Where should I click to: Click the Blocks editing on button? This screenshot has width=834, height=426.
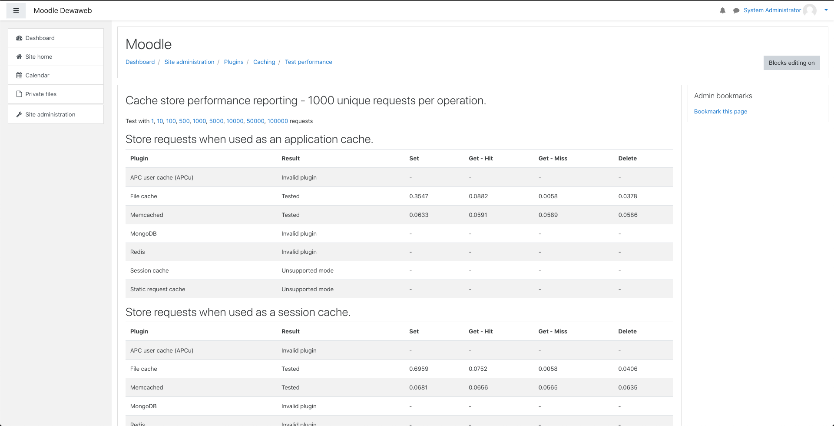[x=791, y=63]
